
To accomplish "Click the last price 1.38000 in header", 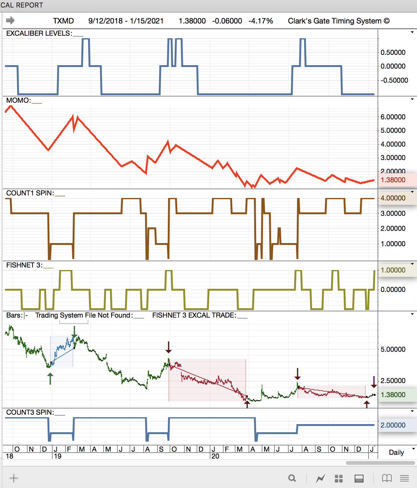I will (x=192, y=21).
